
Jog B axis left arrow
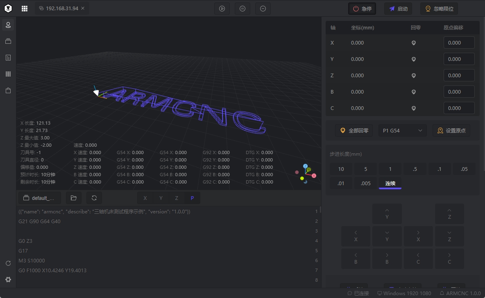(356, 259)
